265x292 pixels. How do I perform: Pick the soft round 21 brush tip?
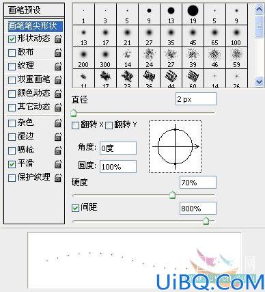click(127, 36)
